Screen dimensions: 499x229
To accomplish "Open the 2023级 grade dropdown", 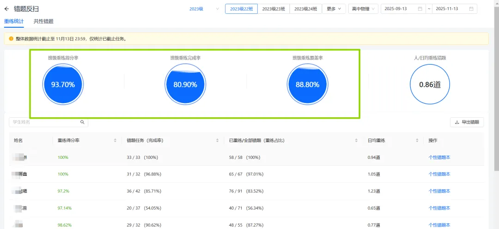I will point(204,9).
